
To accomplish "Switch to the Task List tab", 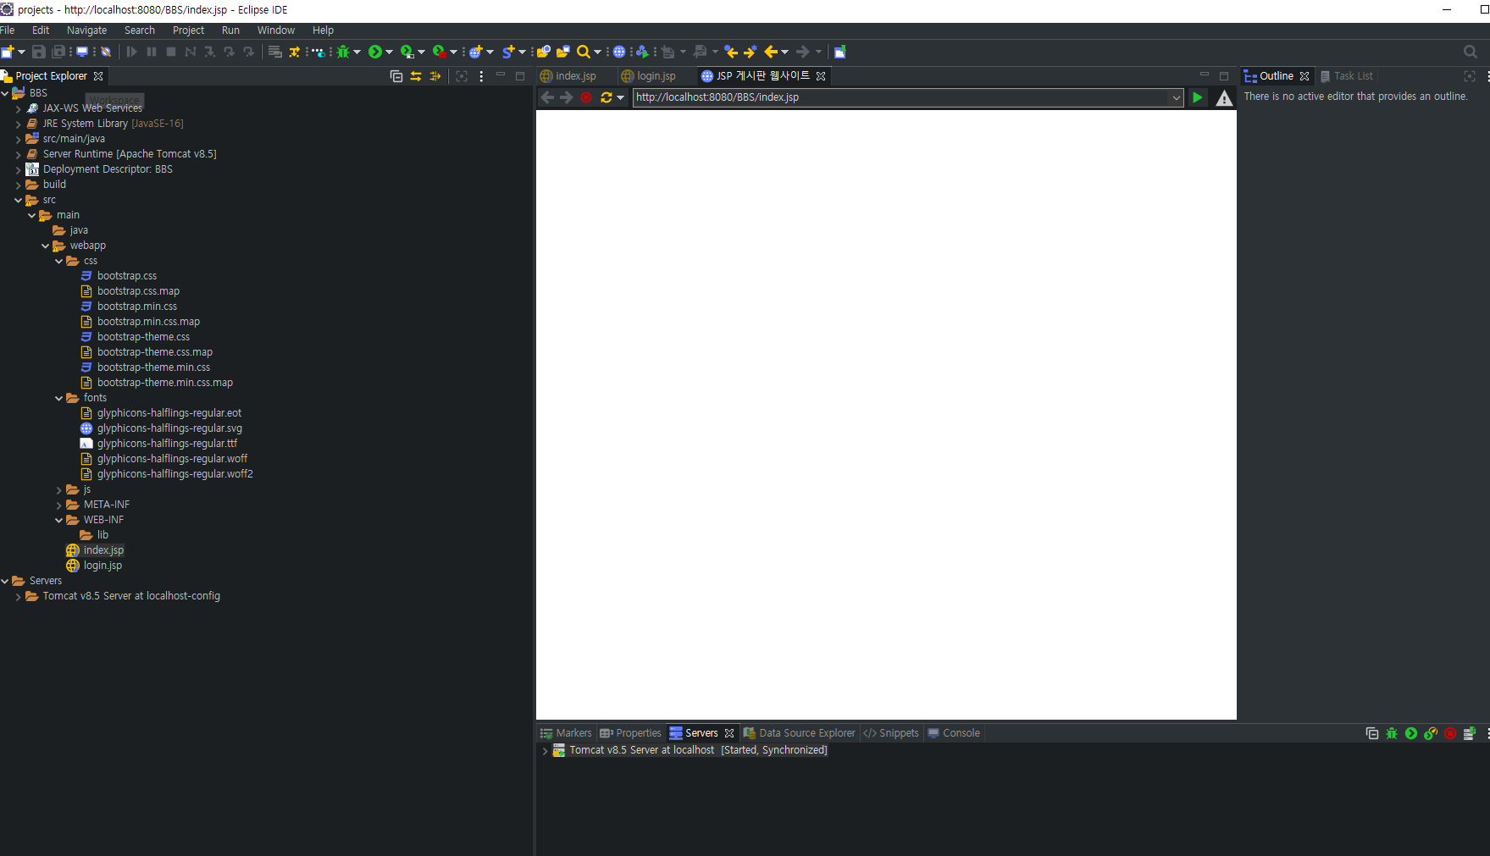I will [1346, 76].
